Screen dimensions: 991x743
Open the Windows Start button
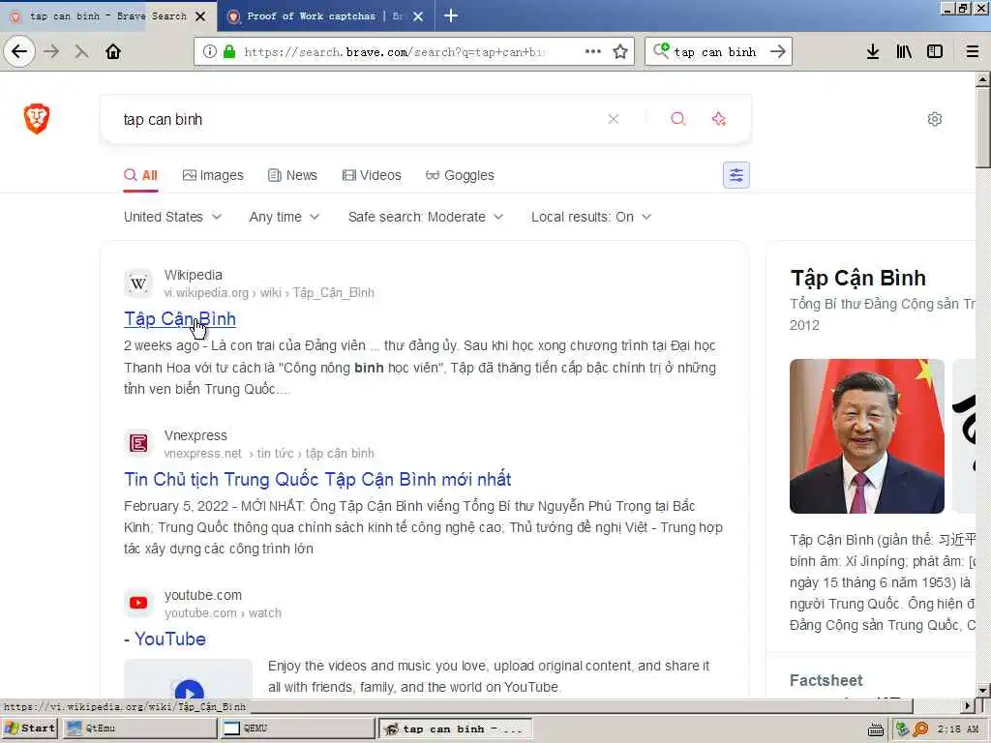click(x=30, y=728)
